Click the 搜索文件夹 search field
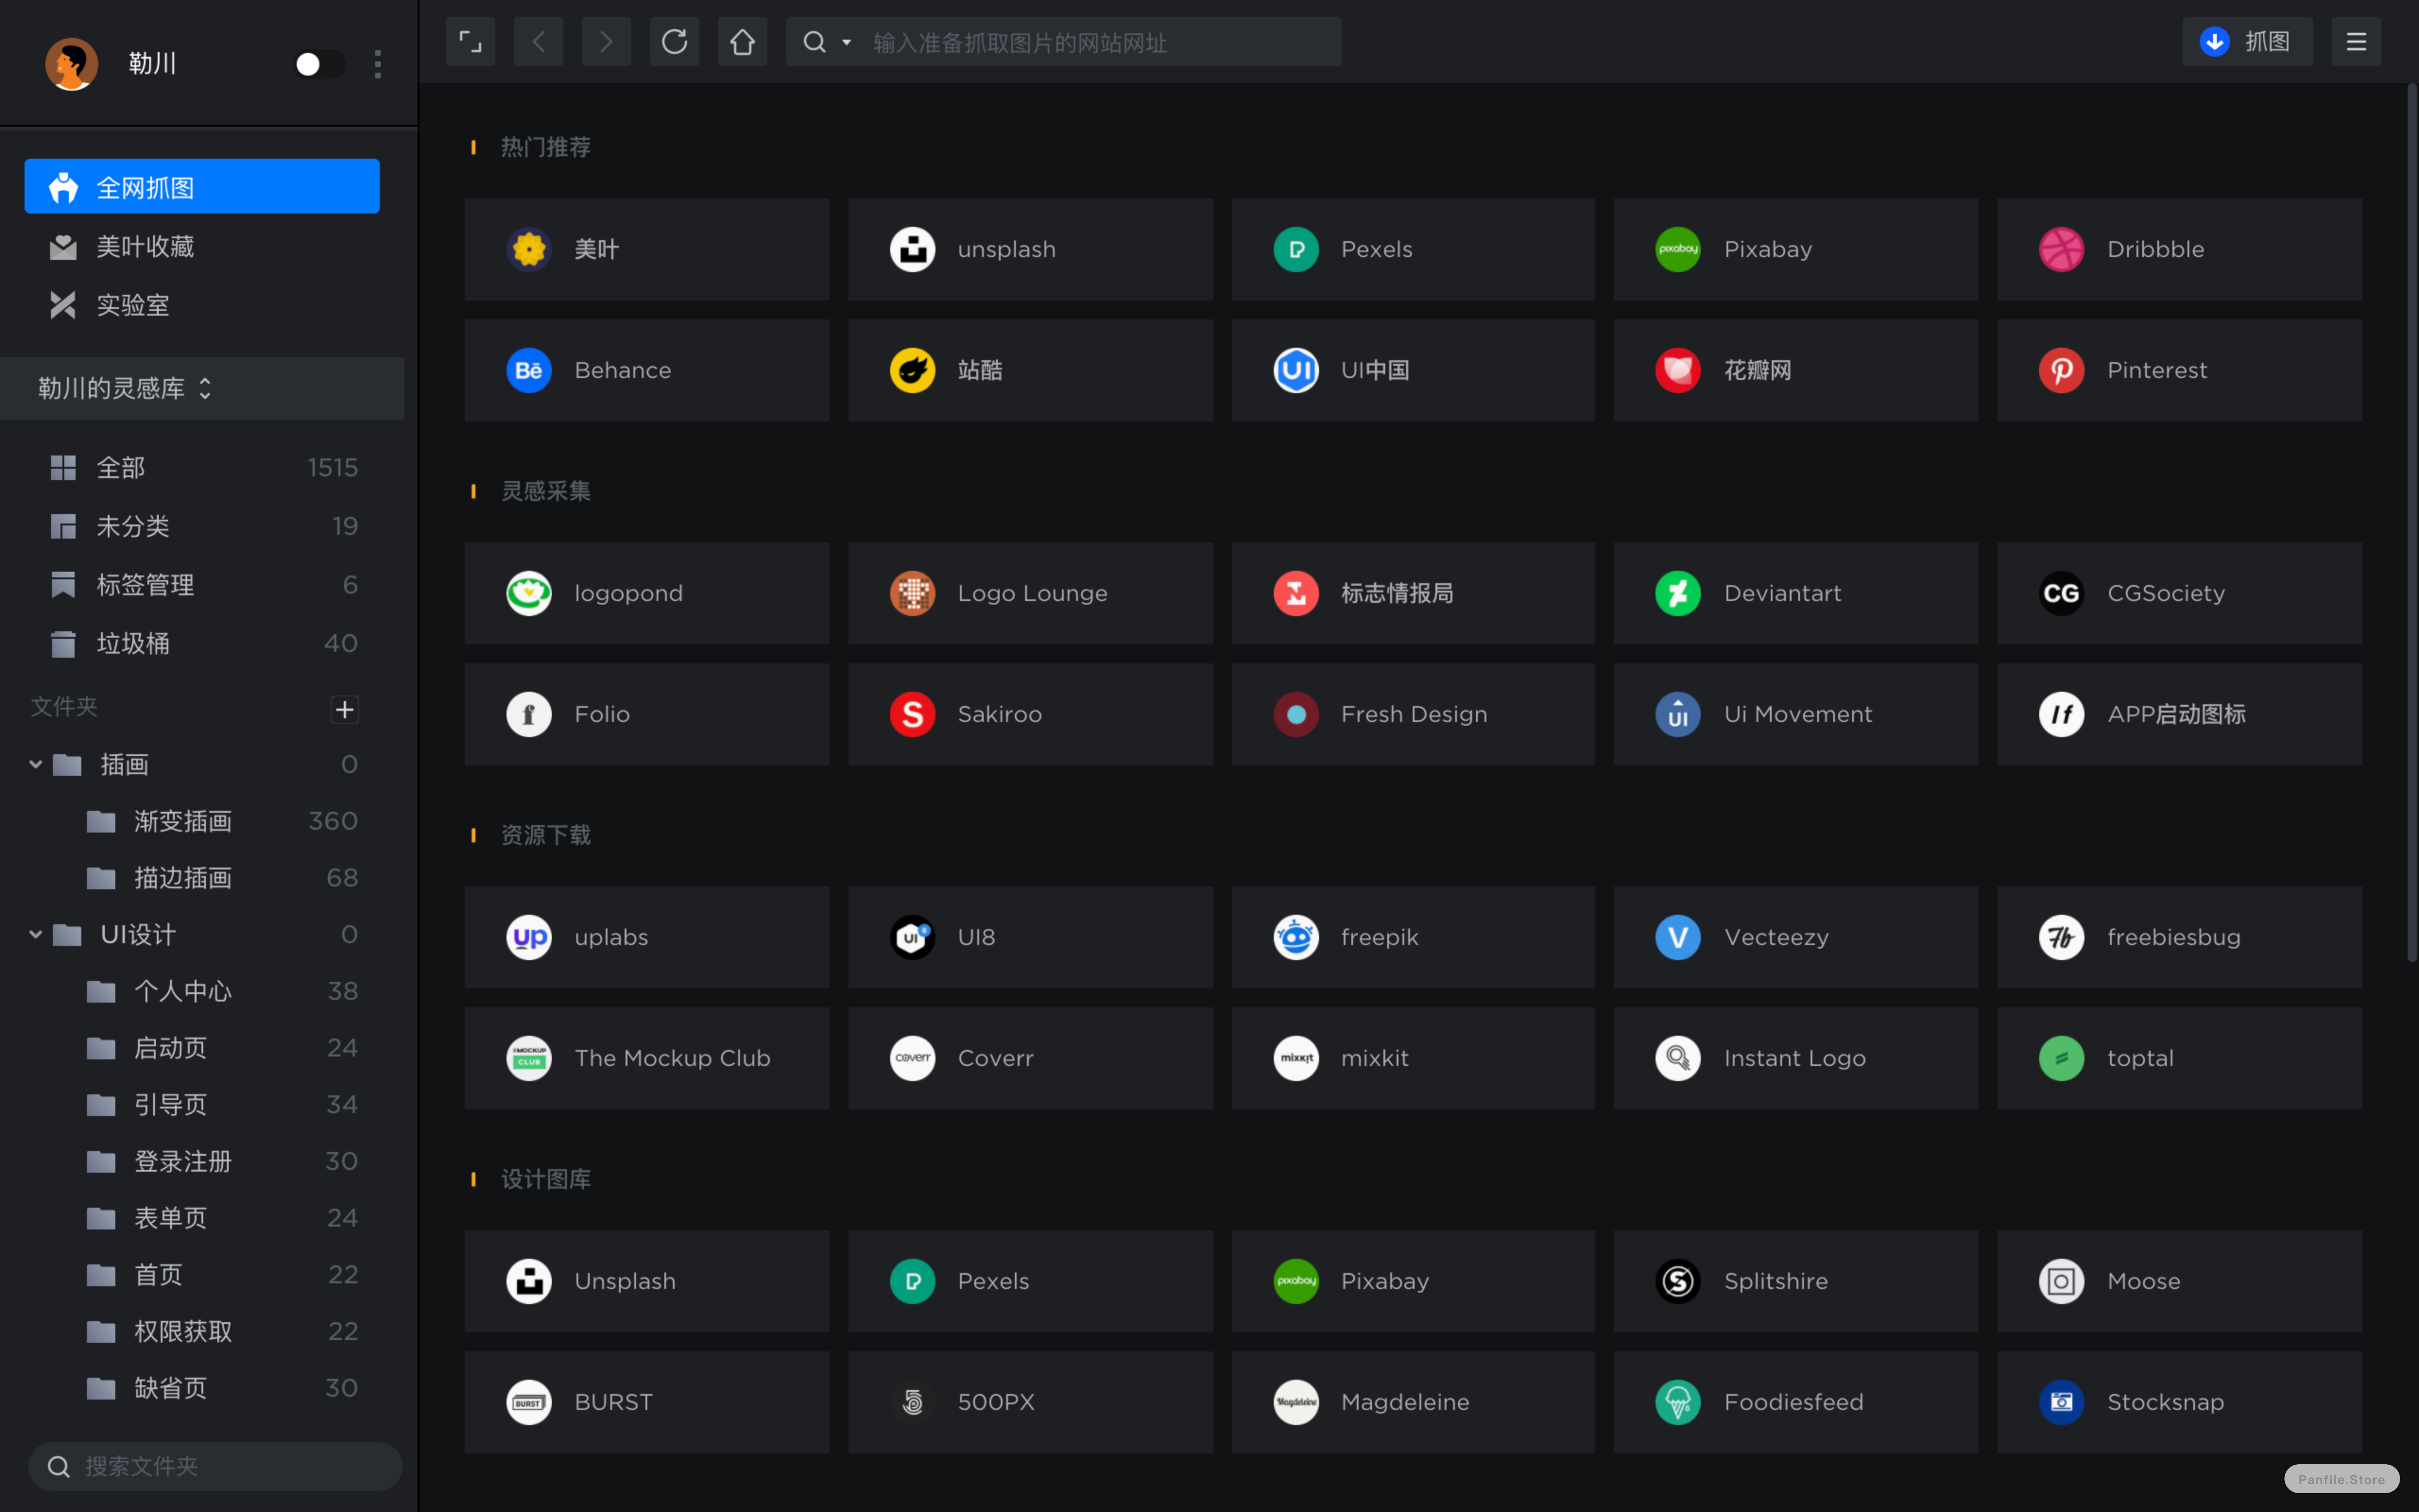This screenshot has width=2419, height=1512. pyautogui.click(x=215, y=1466)
